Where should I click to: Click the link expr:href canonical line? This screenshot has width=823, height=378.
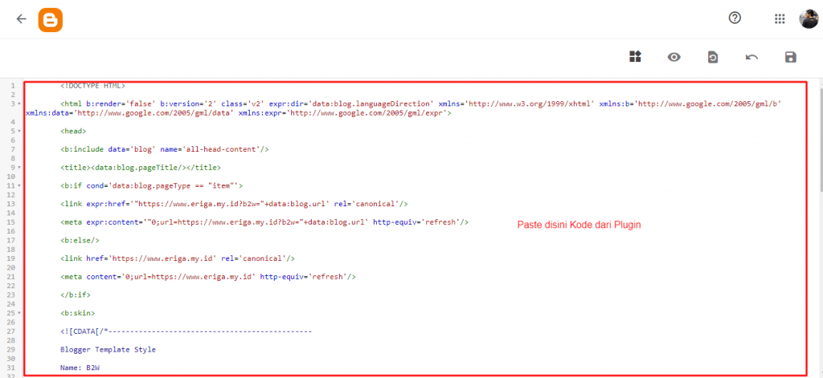click(x=234, y=204)
